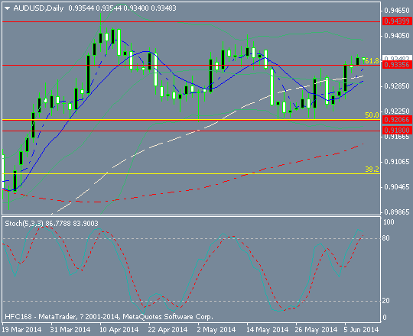Select the 61.8 Fibonacci level label
The width and height of the screenshot is (413, 336).
(x=372, y=61)
